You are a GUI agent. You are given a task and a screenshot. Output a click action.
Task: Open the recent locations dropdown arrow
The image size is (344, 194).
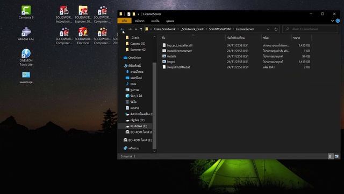pyautogui.click(x=136, y=29)
